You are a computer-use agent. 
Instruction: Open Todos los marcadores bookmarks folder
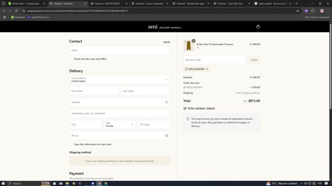317,17
